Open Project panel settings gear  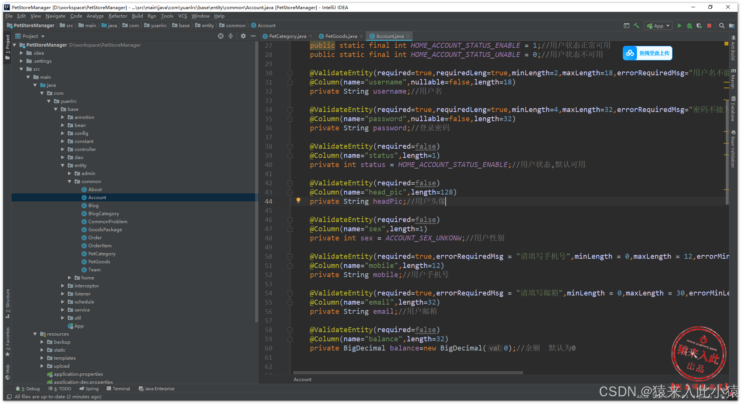tap(243, 36)
